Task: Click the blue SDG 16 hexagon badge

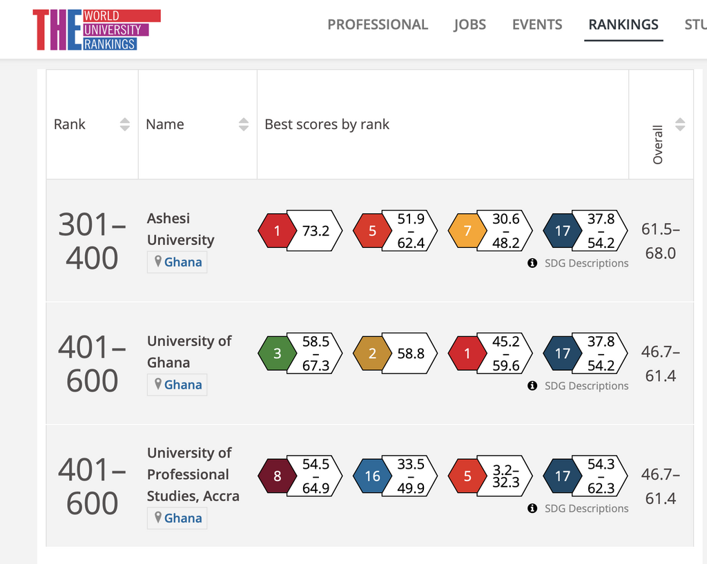Action: pyautogui.click(x=372, y=476)
